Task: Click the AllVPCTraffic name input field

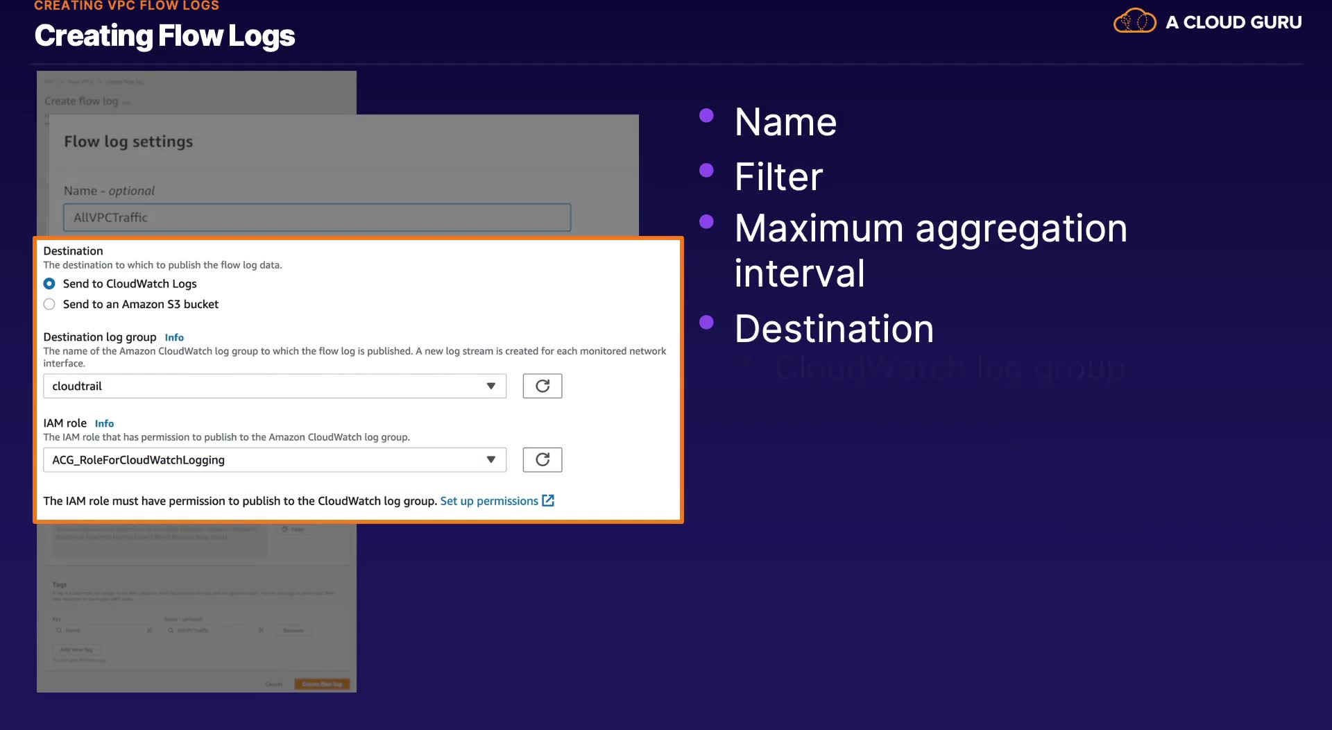Action: click(317, 217)
